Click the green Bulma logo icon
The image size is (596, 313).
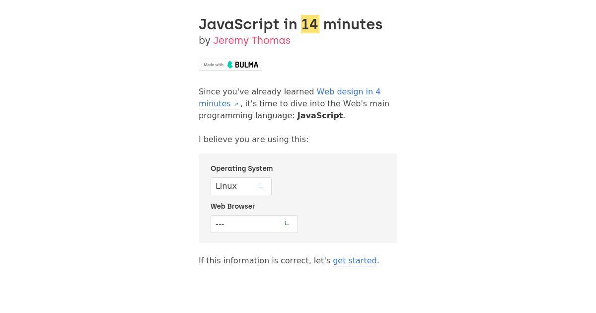(230, 65)
